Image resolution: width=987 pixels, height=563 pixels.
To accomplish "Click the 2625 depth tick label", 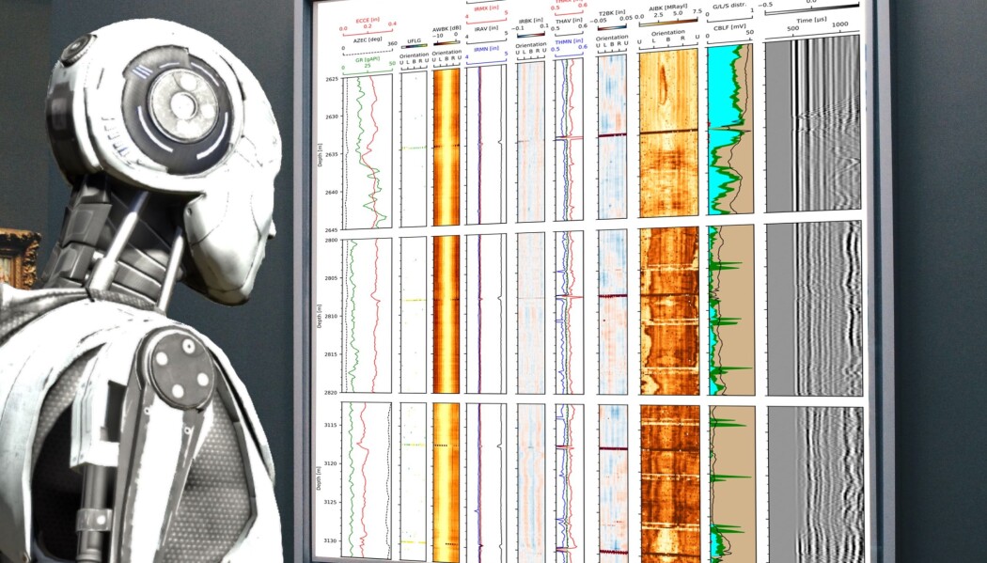I will (332, 79).
